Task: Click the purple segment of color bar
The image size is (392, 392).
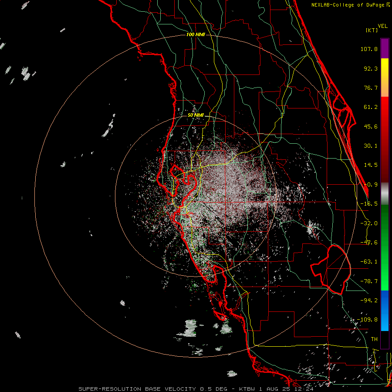Action: [385, 48]
